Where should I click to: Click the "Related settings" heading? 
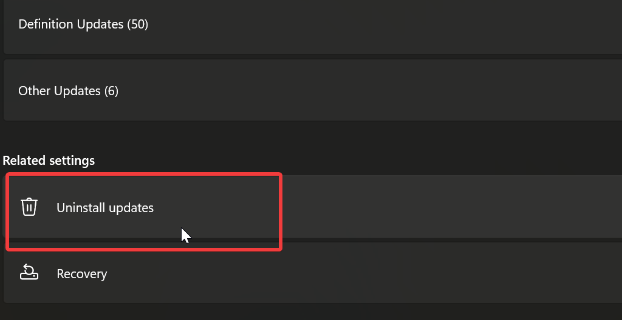pos(49,161)
